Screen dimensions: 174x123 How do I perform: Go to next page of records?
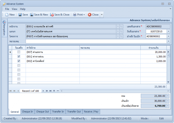pos(47,91)
